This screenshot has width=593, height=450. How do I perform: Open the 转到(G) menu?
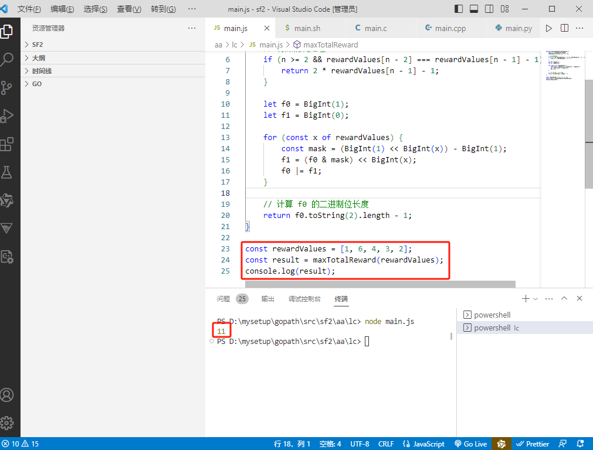pos(164,9)
